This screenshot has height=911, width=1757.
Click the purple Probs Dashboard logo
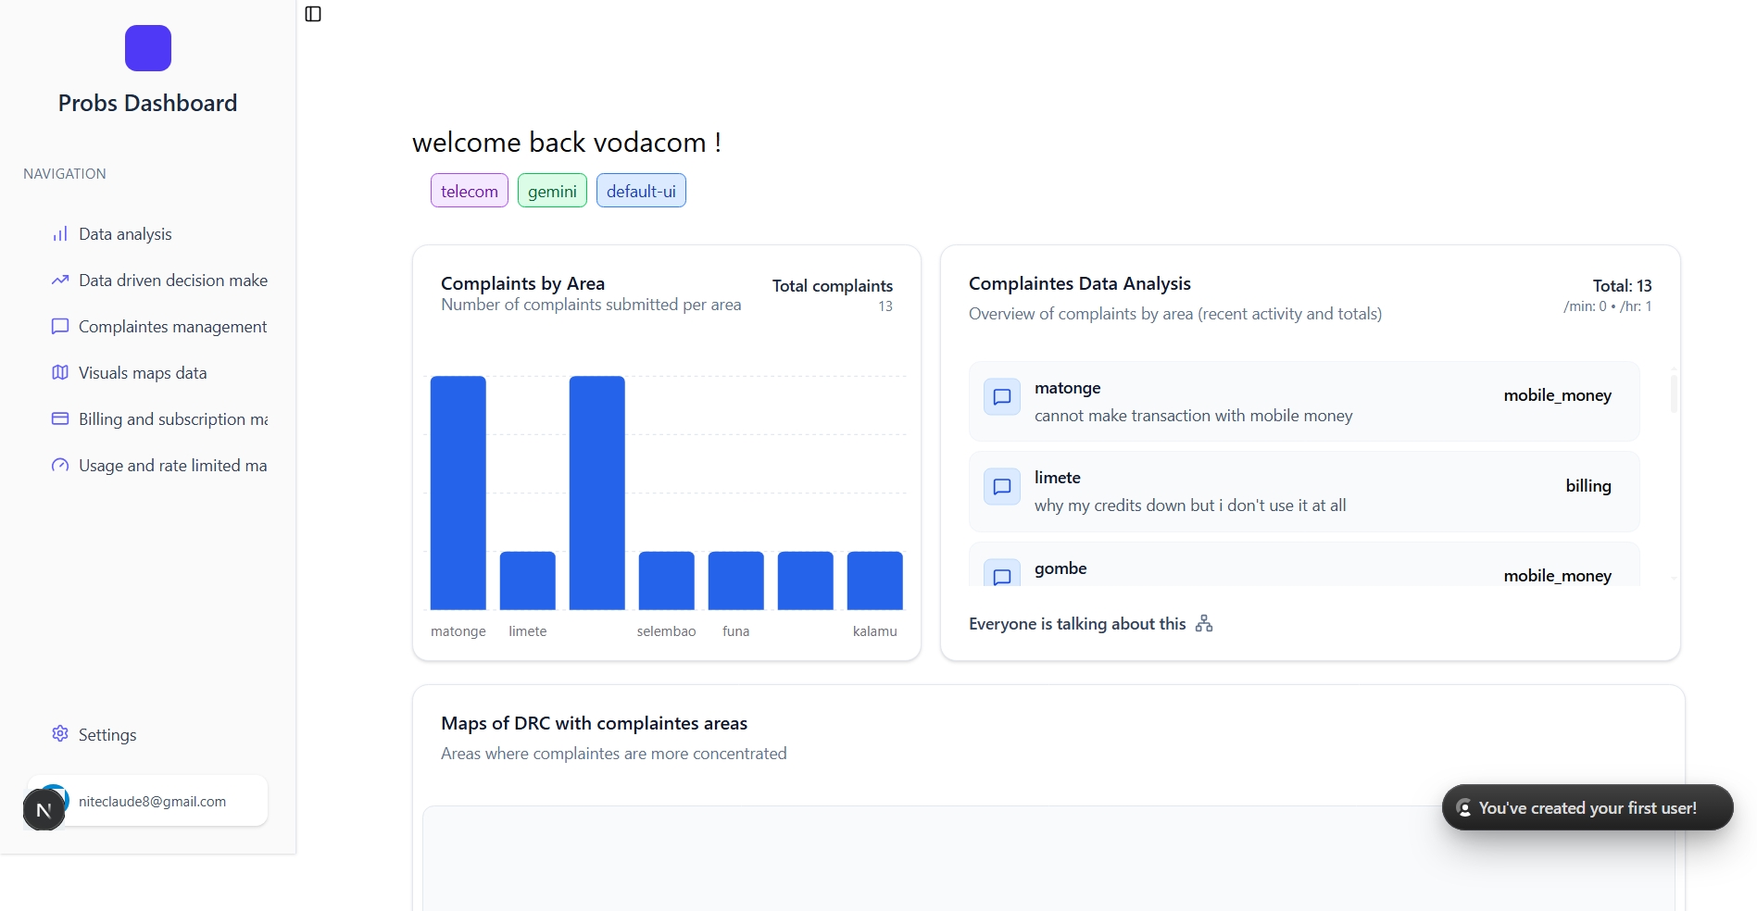(x=148, y=48)
